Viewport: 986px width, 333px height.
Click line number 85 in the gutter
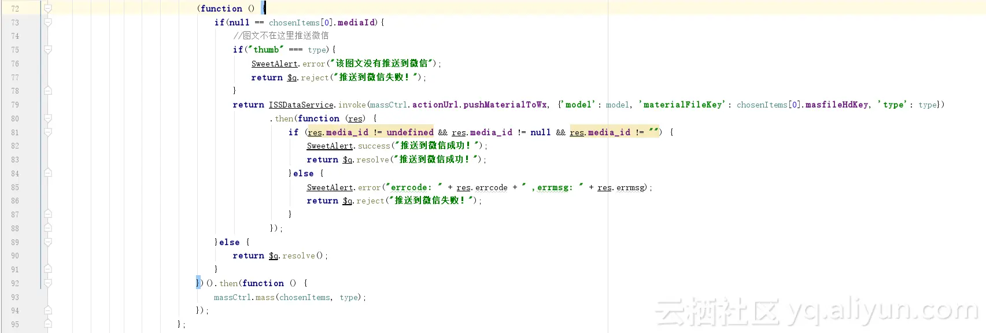(x=15, y=187)
